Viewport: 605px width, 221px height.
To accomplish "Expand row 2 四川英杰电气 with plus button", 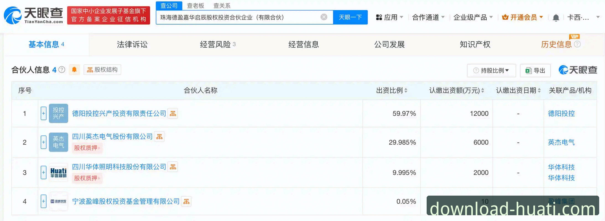I will click(43, 142).
